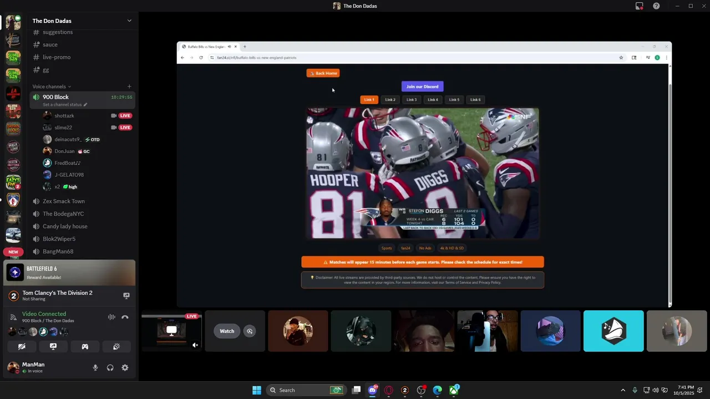Select Link 6 in the streamed page
The width and height of the screenshot is (710, 399).
point(475,100)
